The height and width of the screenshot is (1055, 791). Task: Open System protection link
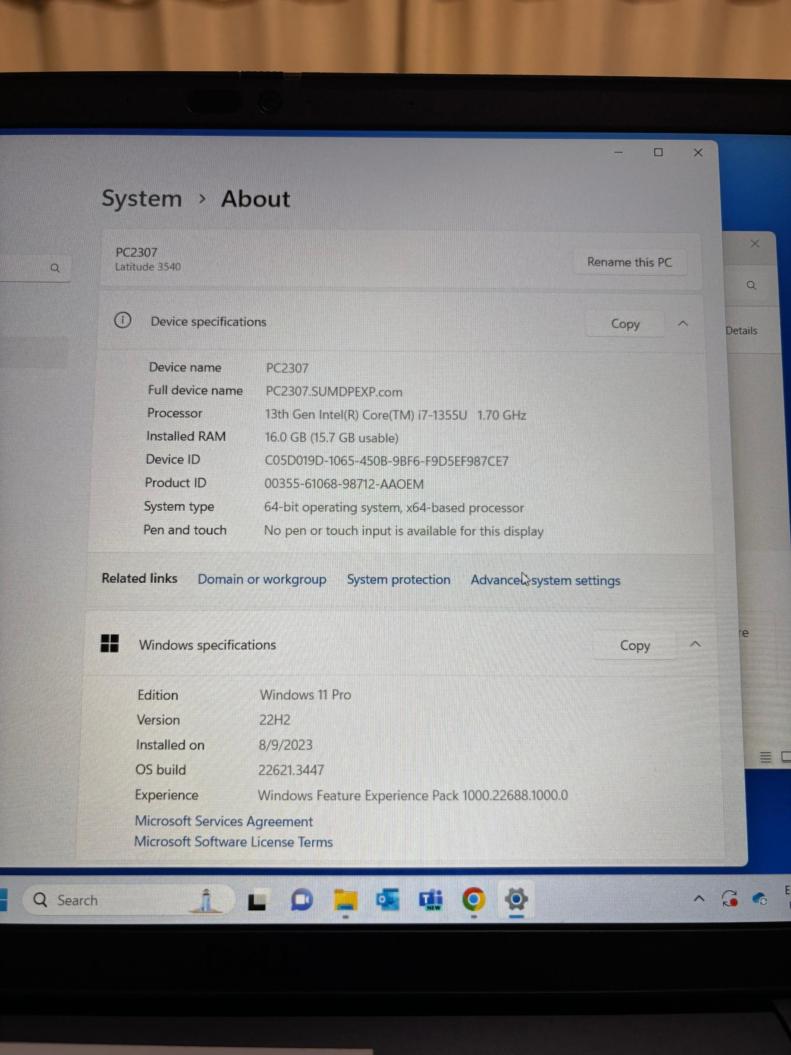click(x=398, y=579)
